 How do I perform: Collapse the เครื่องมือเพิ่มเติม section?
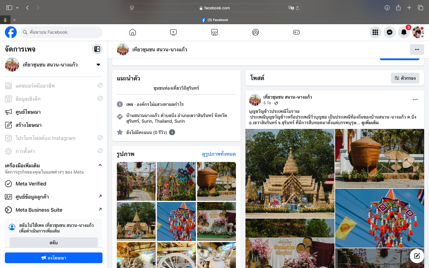tap(100, 165)
